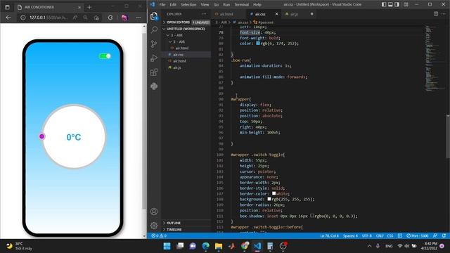450x253 pixels.
Task: Open the Accounts menu in VS Code
Action: pyautogui.click(x=154, y=212)
